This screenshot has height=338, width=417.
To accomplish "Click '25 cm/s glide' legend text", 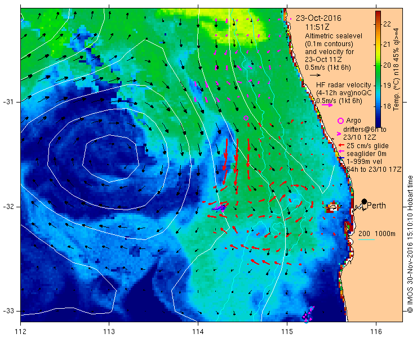I will pyautogui.click(x=367, y=146).
